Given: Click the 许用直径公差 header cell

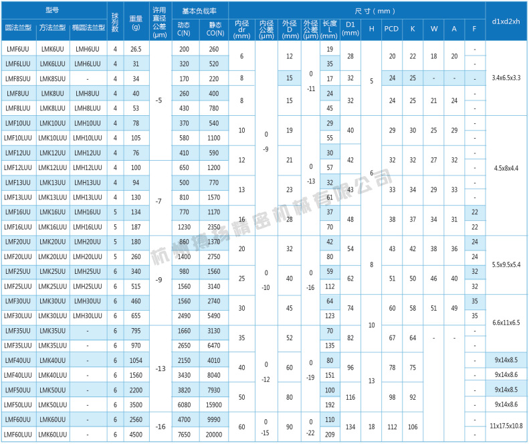Looking at the screenshot, I should pos(158,23).
